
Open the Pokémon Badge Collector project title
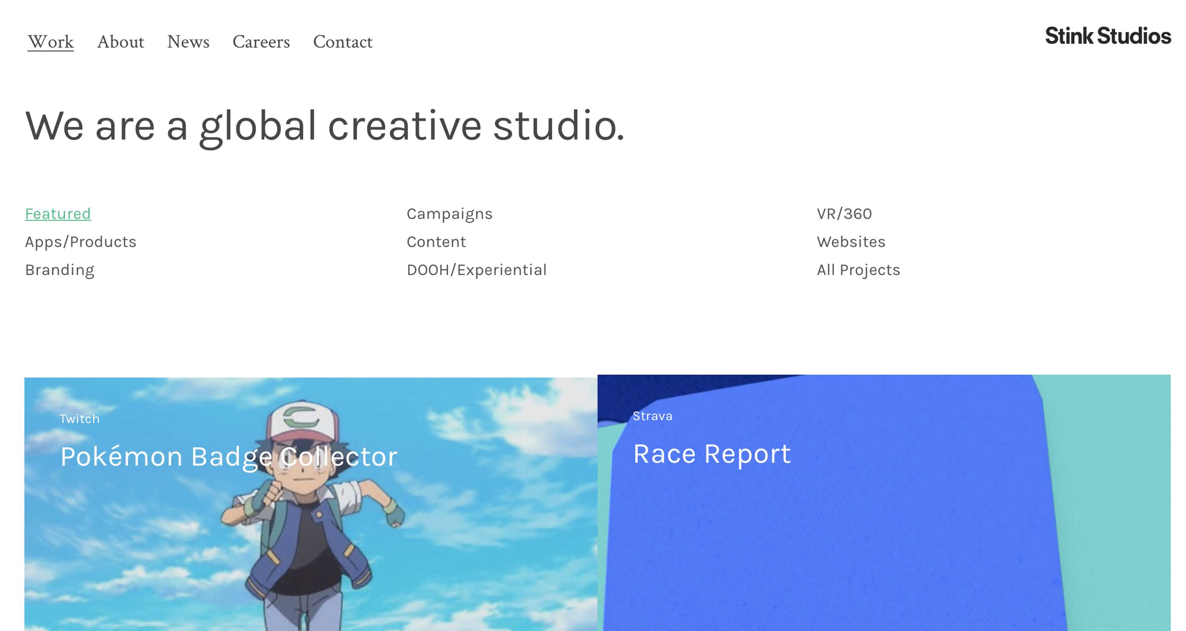229,457
